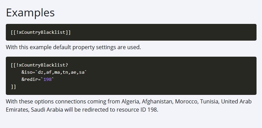Click the purple 198 value in code

pos(48,80)
